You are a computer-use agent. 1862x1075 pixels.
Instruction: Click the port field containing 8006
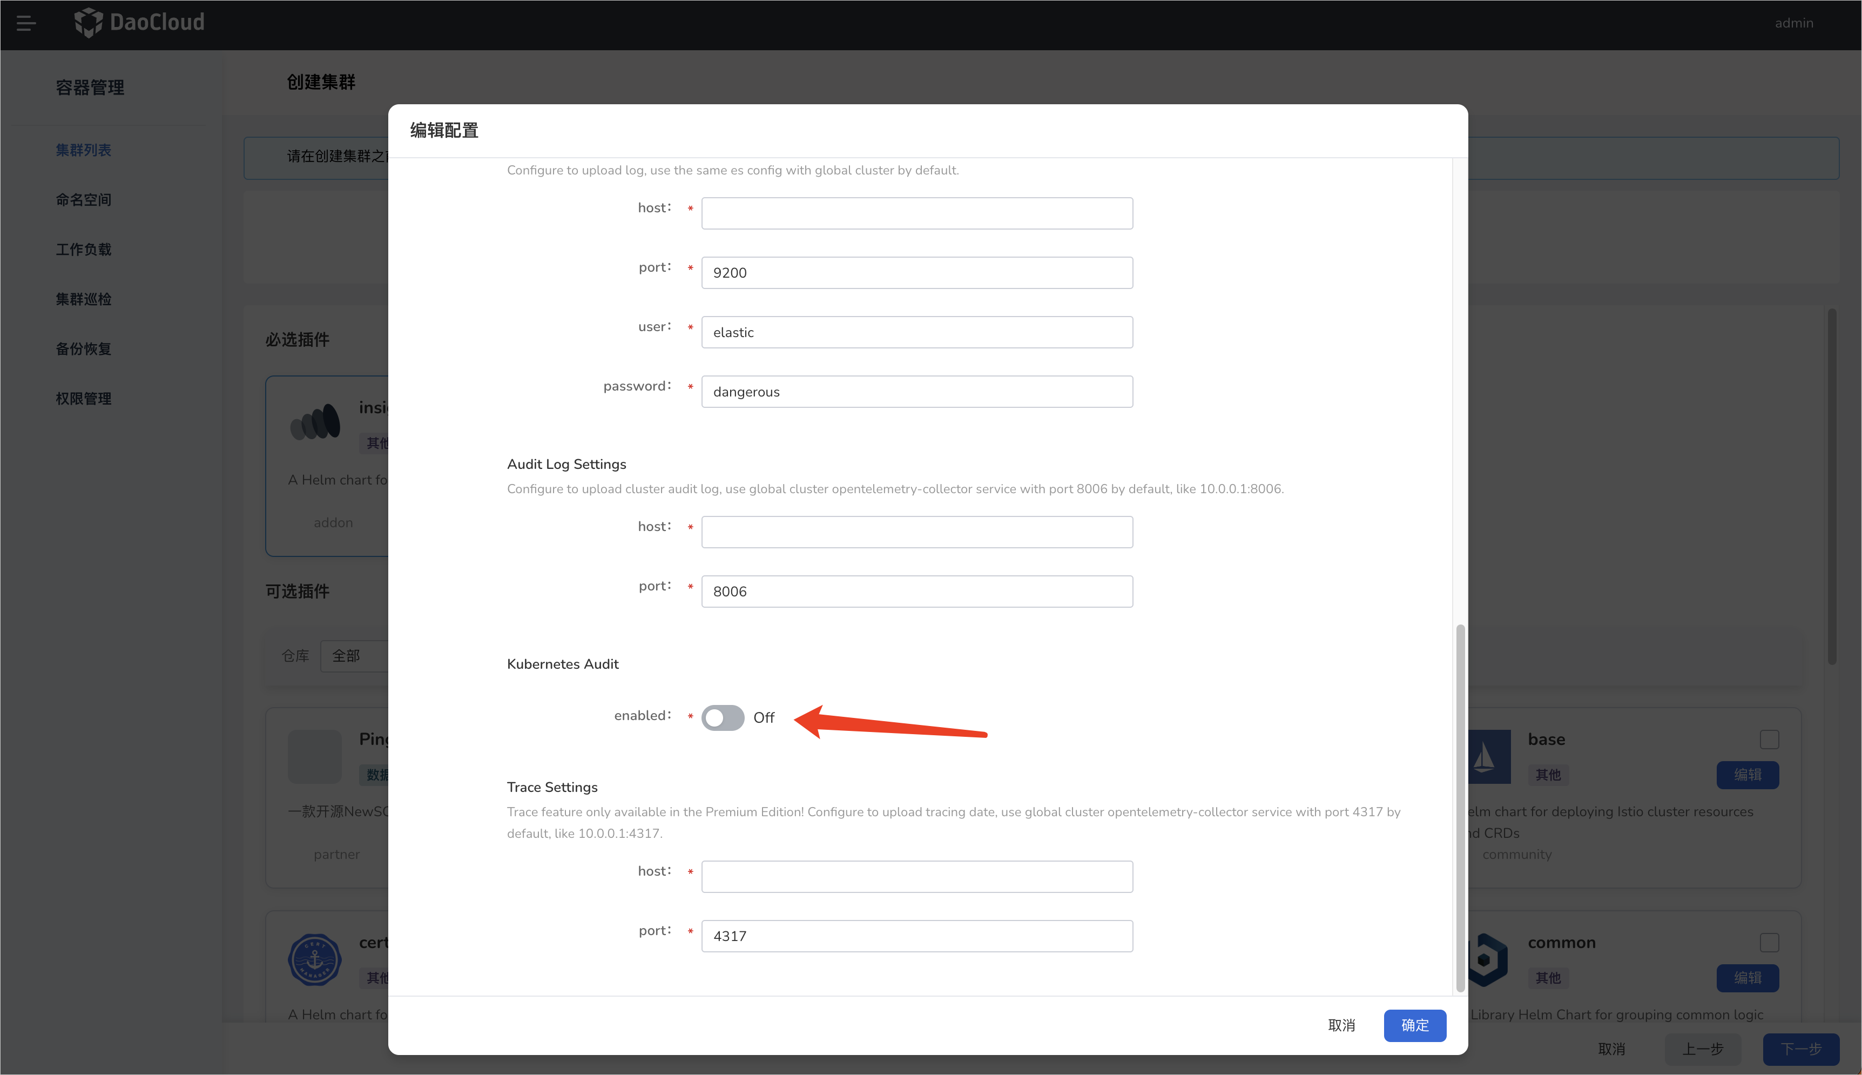click(916, 592)
